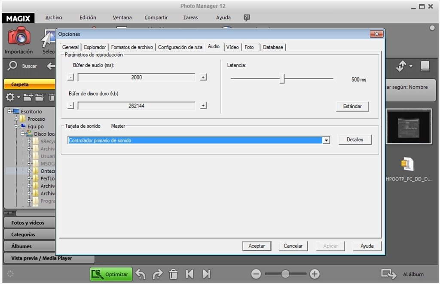Rotate image right with redo arrow icon
440x284 pixels.
(x=157, y=274)
